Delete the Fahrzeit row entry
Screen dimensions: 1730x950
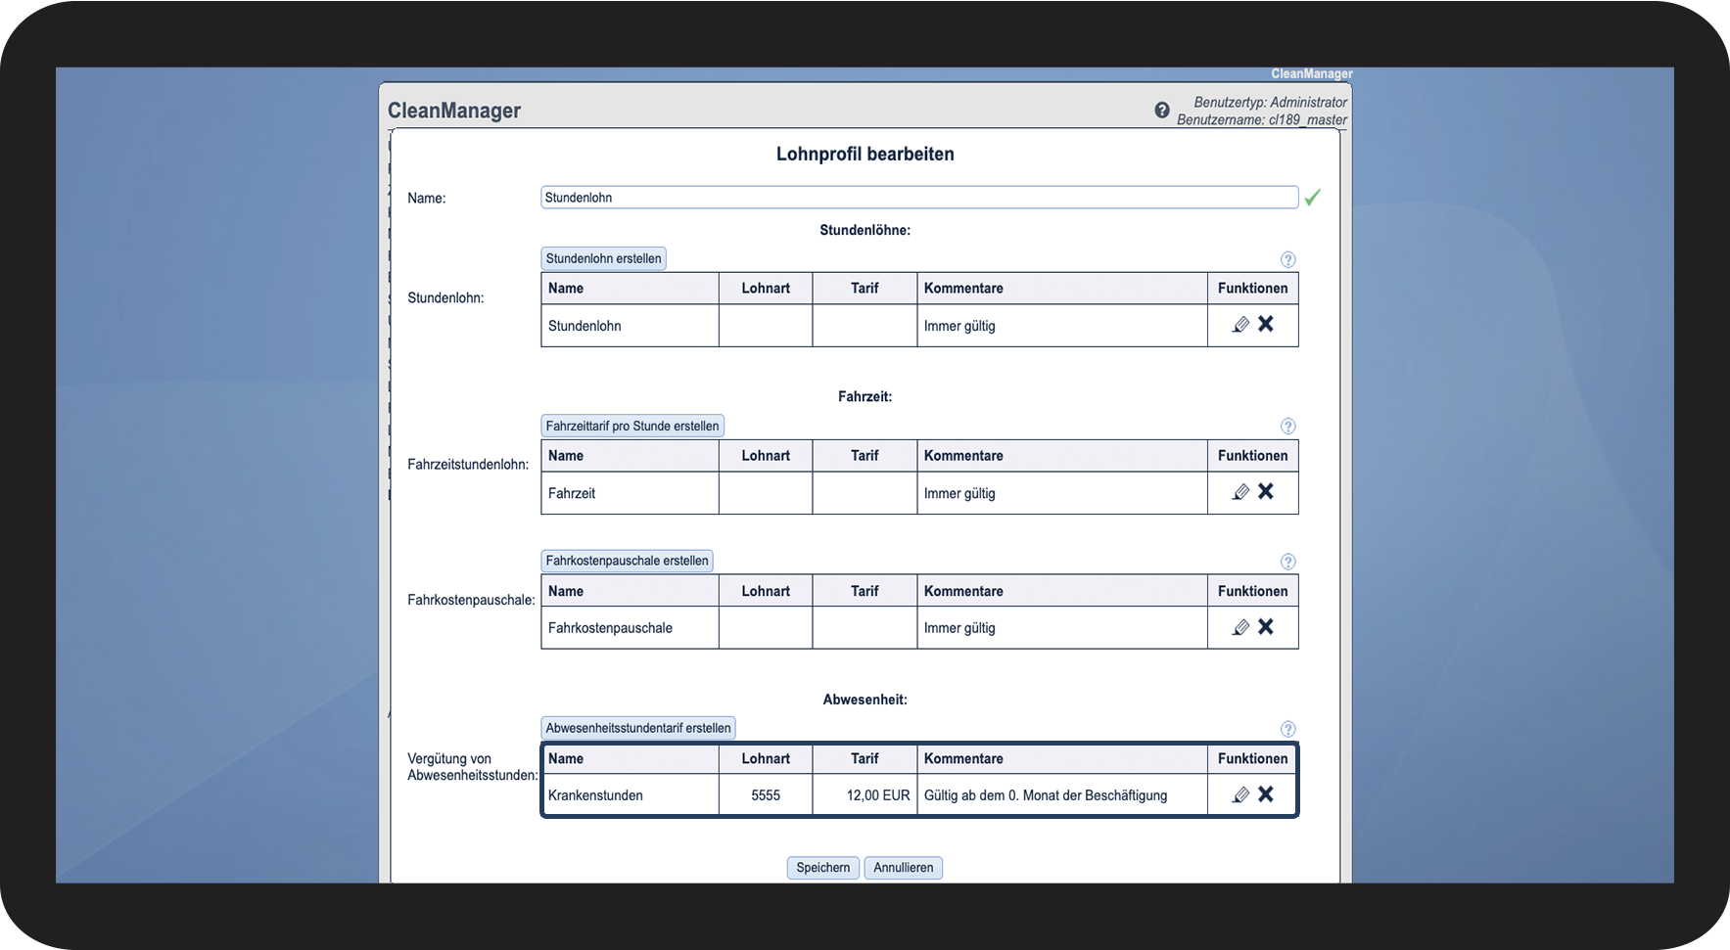[1266, 491]
